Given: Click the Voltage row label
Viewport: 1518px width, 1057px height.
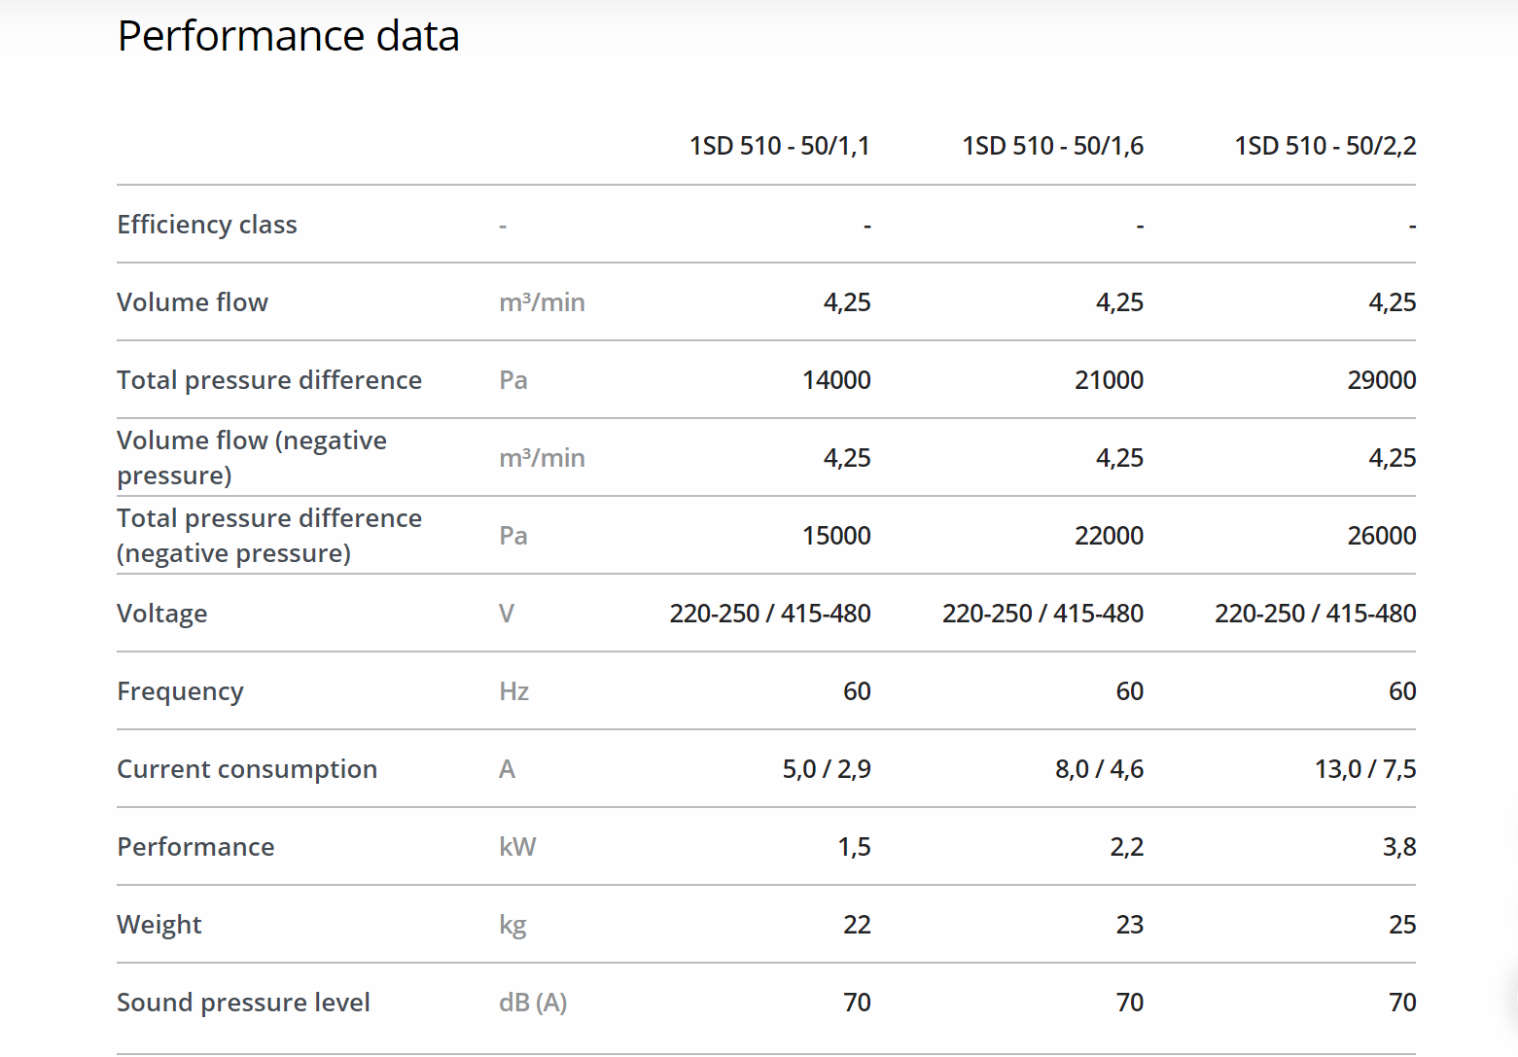Looking at the screenshot, I should click(x=162, y=614).
